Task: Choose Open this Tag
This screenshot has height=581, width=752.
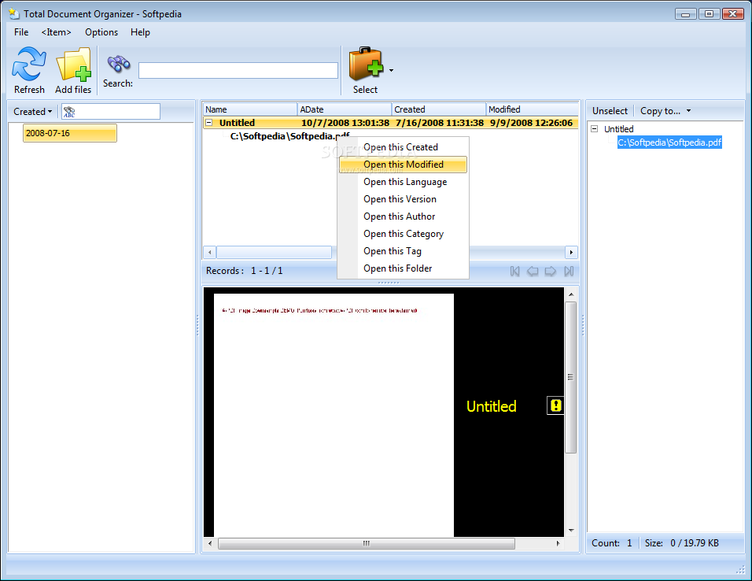Action: pos(403,250)
